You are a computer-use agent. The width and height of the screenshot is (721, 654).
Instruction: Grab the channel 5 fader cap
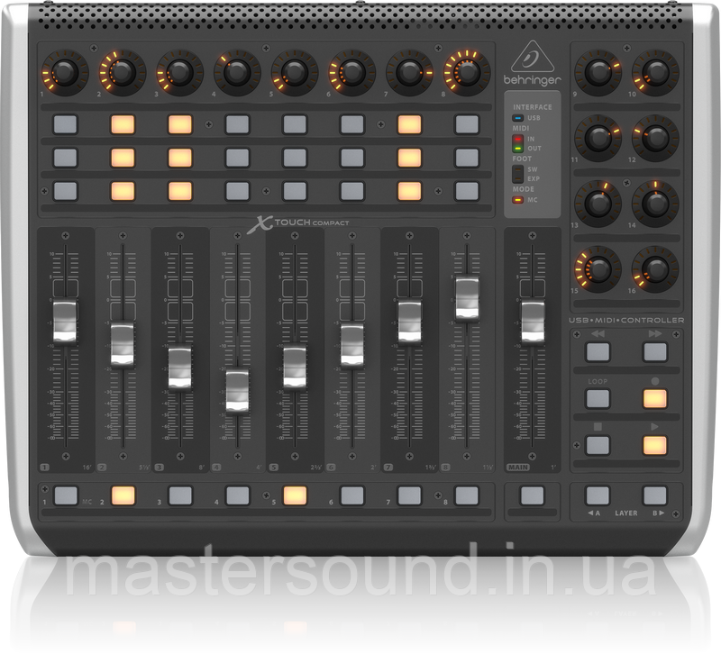(295, 368)
